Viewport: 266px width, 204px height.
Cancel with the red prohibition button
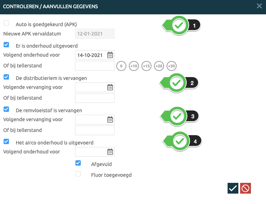pyautogui.click(x=246, y=188)
